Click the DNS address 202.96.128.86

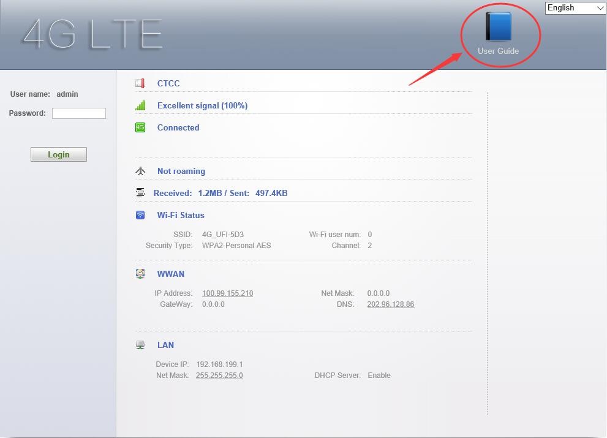(x=390, y=304)
